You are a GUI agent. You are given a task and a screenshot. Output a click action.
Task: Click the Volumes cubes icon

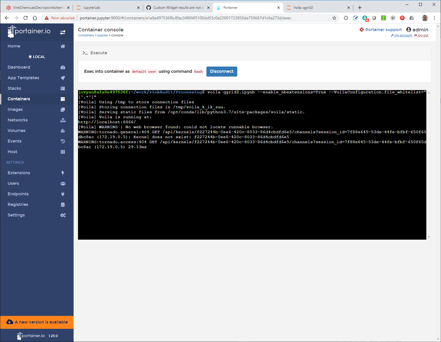(x=63, y=131)
